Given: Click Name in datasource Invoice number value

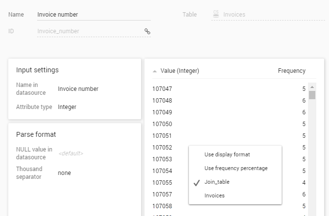Looking at the screenshot, I should (78, 89).
